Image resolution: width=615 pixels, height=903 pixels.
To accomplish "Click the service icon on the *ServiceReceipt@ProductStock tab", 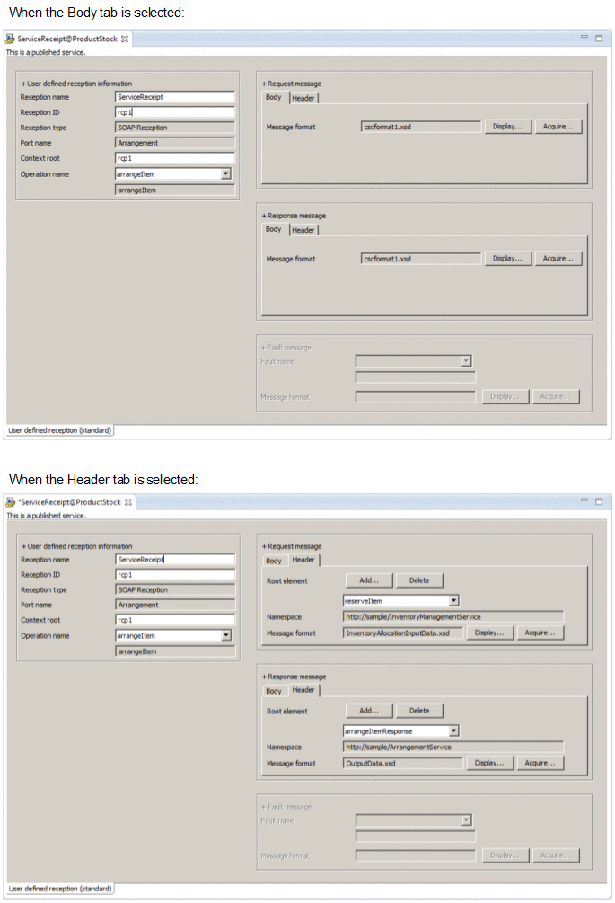I will 10,502.
